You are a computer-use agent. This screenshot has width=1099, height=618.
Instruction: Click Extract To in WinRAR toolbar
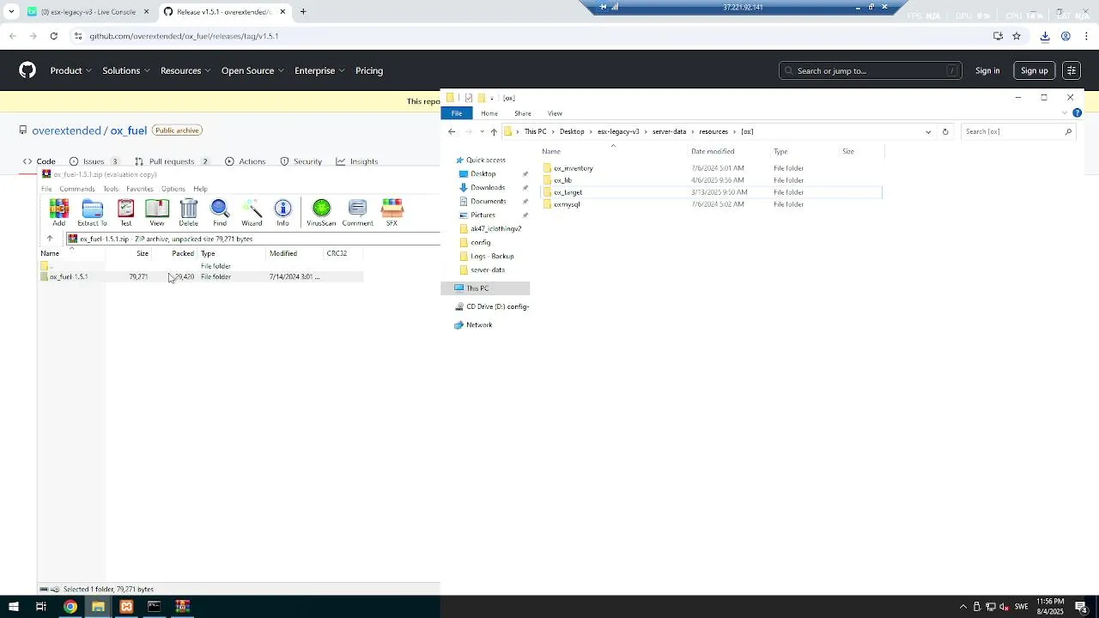click(x=92, y=212)
